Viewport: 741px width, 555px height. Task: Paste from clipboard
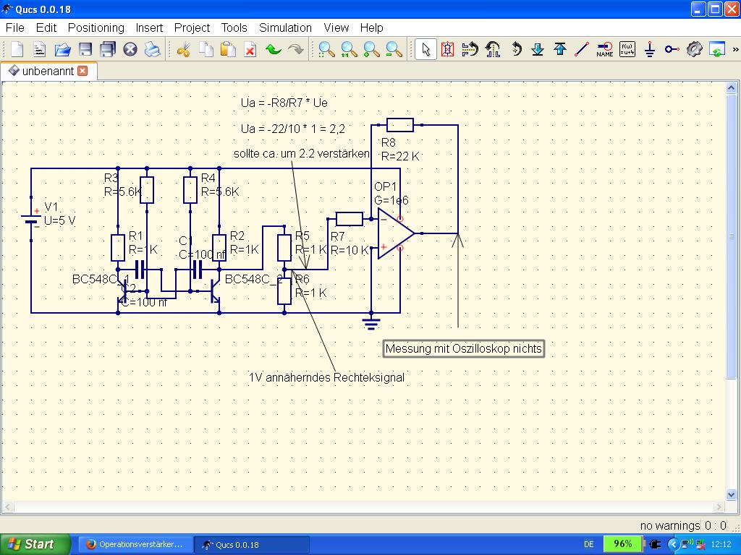coord(228,49)
